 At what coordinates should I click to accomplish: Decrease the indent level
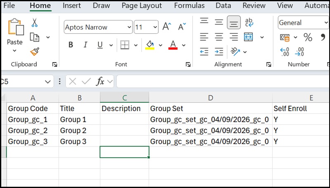[204, 51]
